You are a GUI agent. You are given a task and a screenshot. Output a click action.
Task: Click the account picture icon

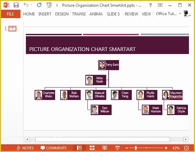(x=187, y=14)
